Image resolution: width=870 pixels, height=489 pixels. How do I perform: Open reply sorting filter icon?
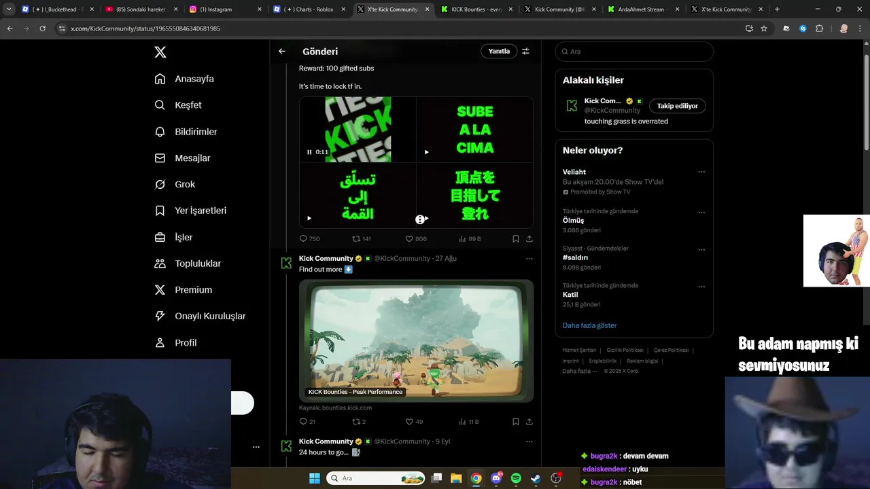[525, 52]
